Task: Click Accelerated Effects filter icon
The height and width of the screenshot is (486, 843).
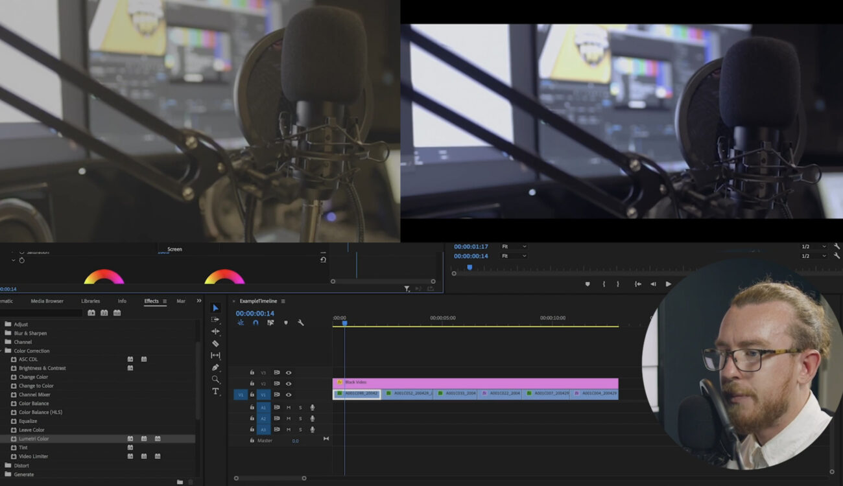Action: click(x=91, y=313)
